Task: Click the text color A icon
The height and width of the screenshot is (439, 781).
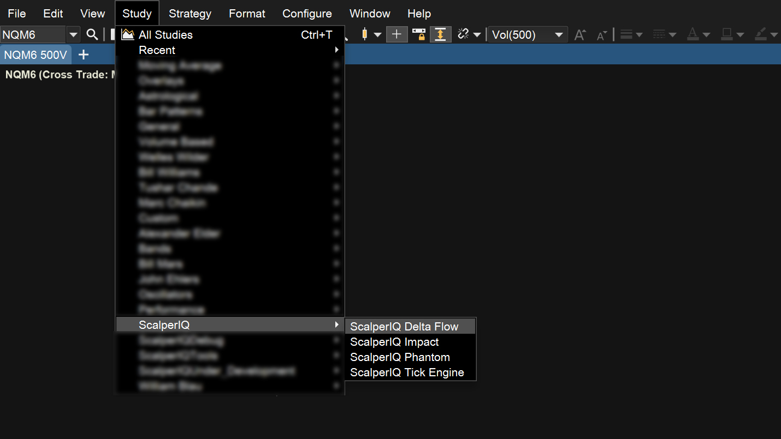Action: (x=693, y=35)
